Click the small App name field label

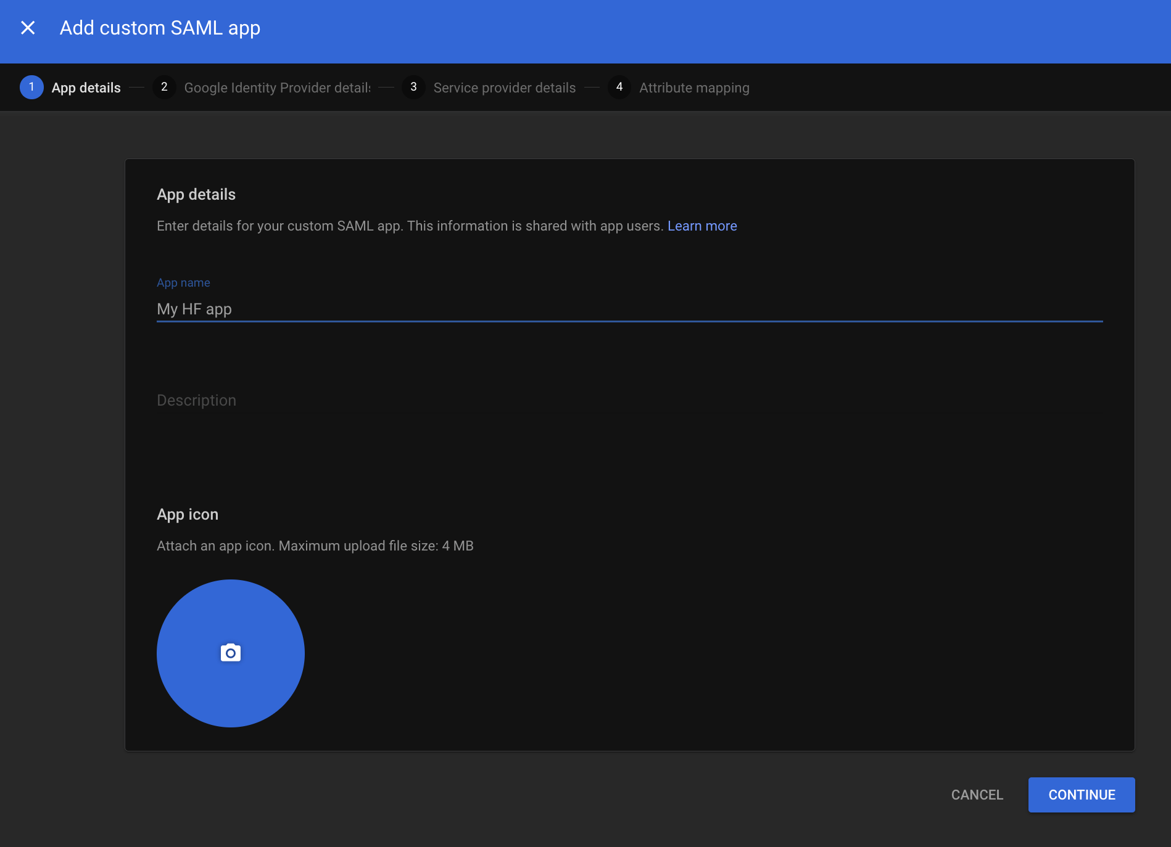tap(183, 283)
